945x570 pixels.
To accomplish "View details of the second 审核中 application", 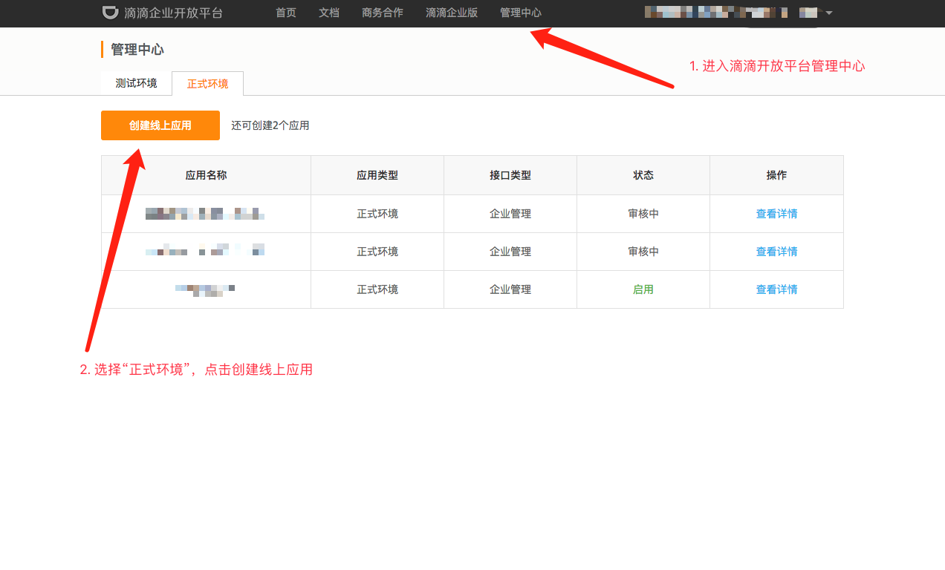I will click(x=777, y=252).
